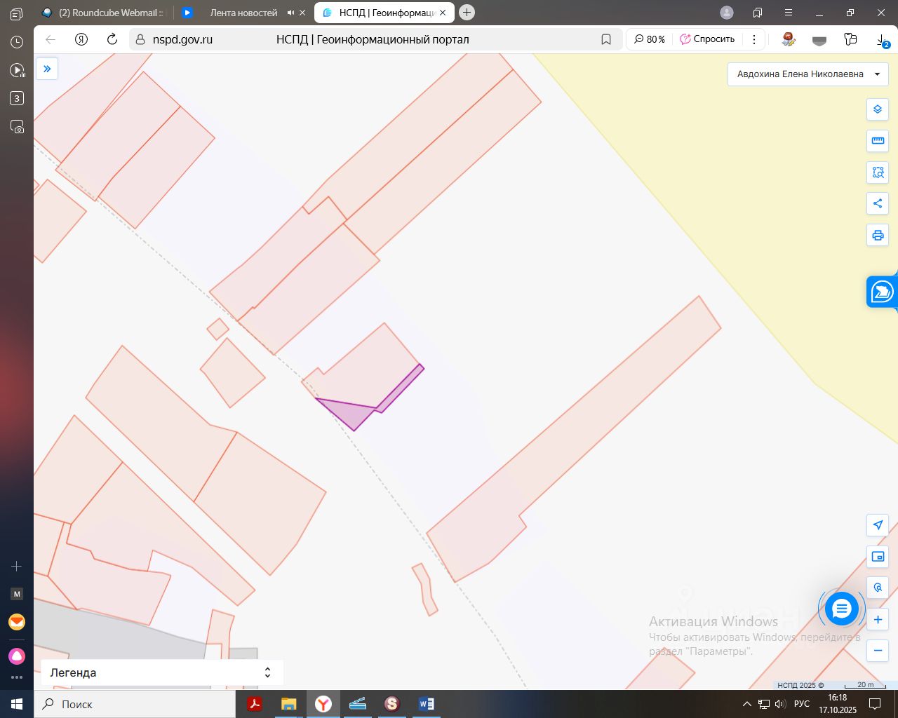Viewport: 898px width, 718px height.
Task: Open the blue side tab with the folder icon
Action: (883, 291)
